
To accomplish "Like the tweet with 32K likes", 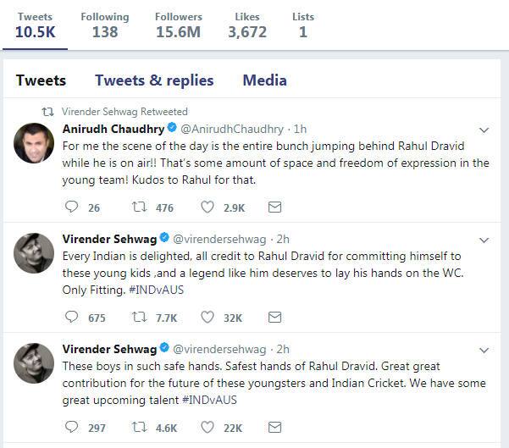I will [207, 318].
